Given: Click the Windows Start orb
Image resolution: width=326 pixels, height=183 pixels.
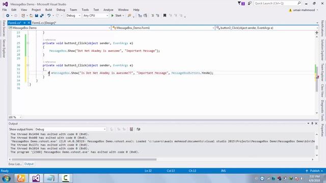Looking at the screenshot, I should click(x=7, y=178).
